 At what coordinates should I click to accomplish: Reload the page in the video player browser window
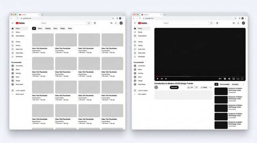click(140, 18)
